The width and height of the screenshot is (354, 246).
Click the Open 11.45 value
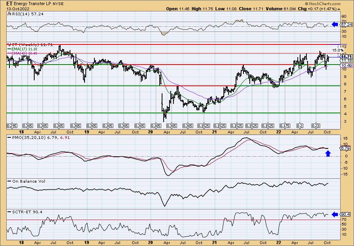(x=178, y=9)
